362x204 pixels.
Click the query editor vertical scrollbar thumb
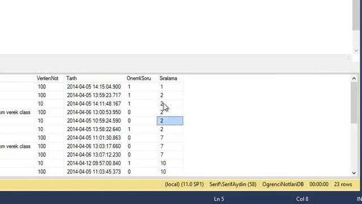(356, 15)
